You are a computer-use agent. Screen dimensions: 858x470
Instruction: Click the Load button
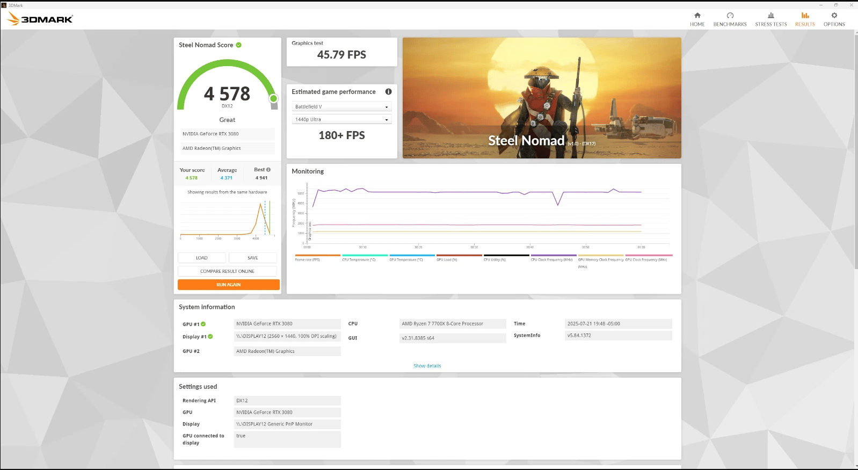coord(202,258)
